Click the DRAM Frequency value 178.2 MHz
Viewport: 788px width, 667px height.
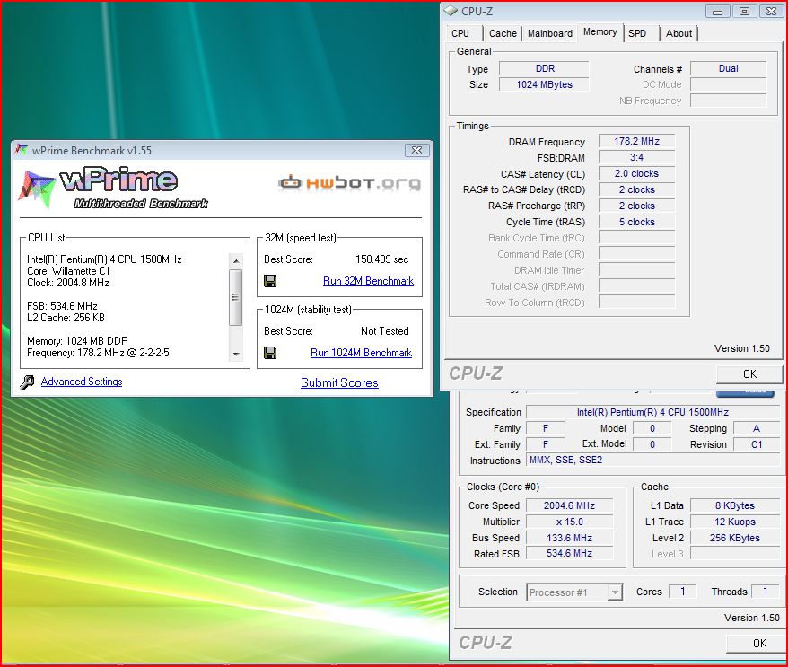[636, 141]
